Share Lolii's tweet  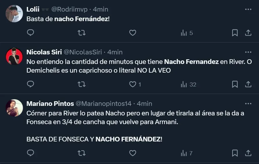click(248, 33)
